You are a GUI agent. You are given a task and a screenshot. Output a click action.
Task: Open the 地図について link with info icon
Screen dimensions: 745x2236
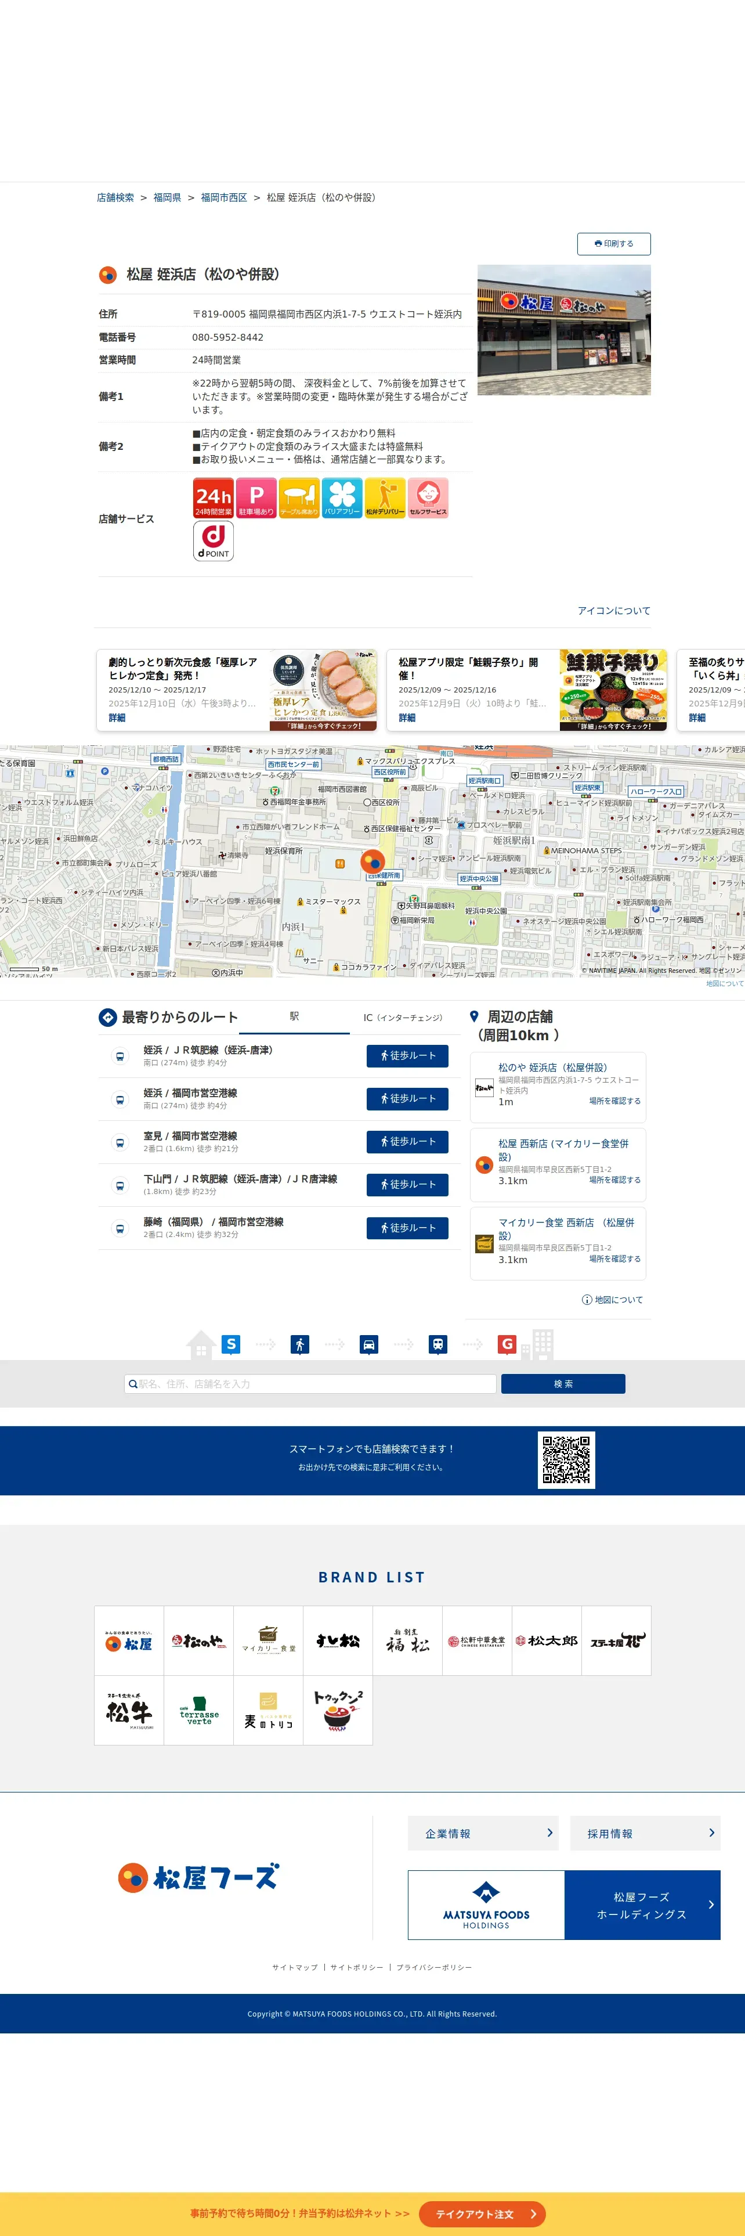coord(612,1300)
